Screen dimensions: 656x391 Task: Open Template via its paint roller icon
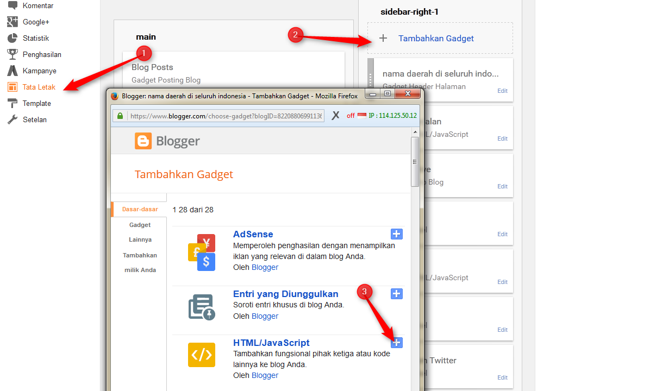(13, 104)
